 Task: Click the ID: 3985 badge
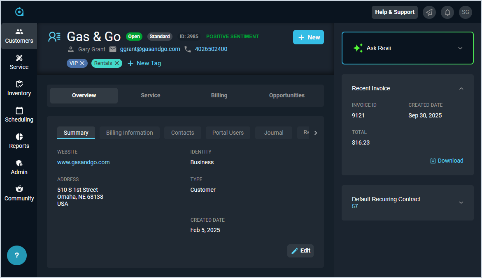[189, 37]
